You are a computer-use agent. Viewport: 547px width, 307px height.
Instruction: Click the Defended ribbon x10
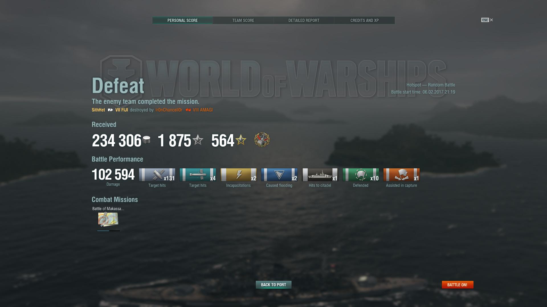click(x=361, y=175)
